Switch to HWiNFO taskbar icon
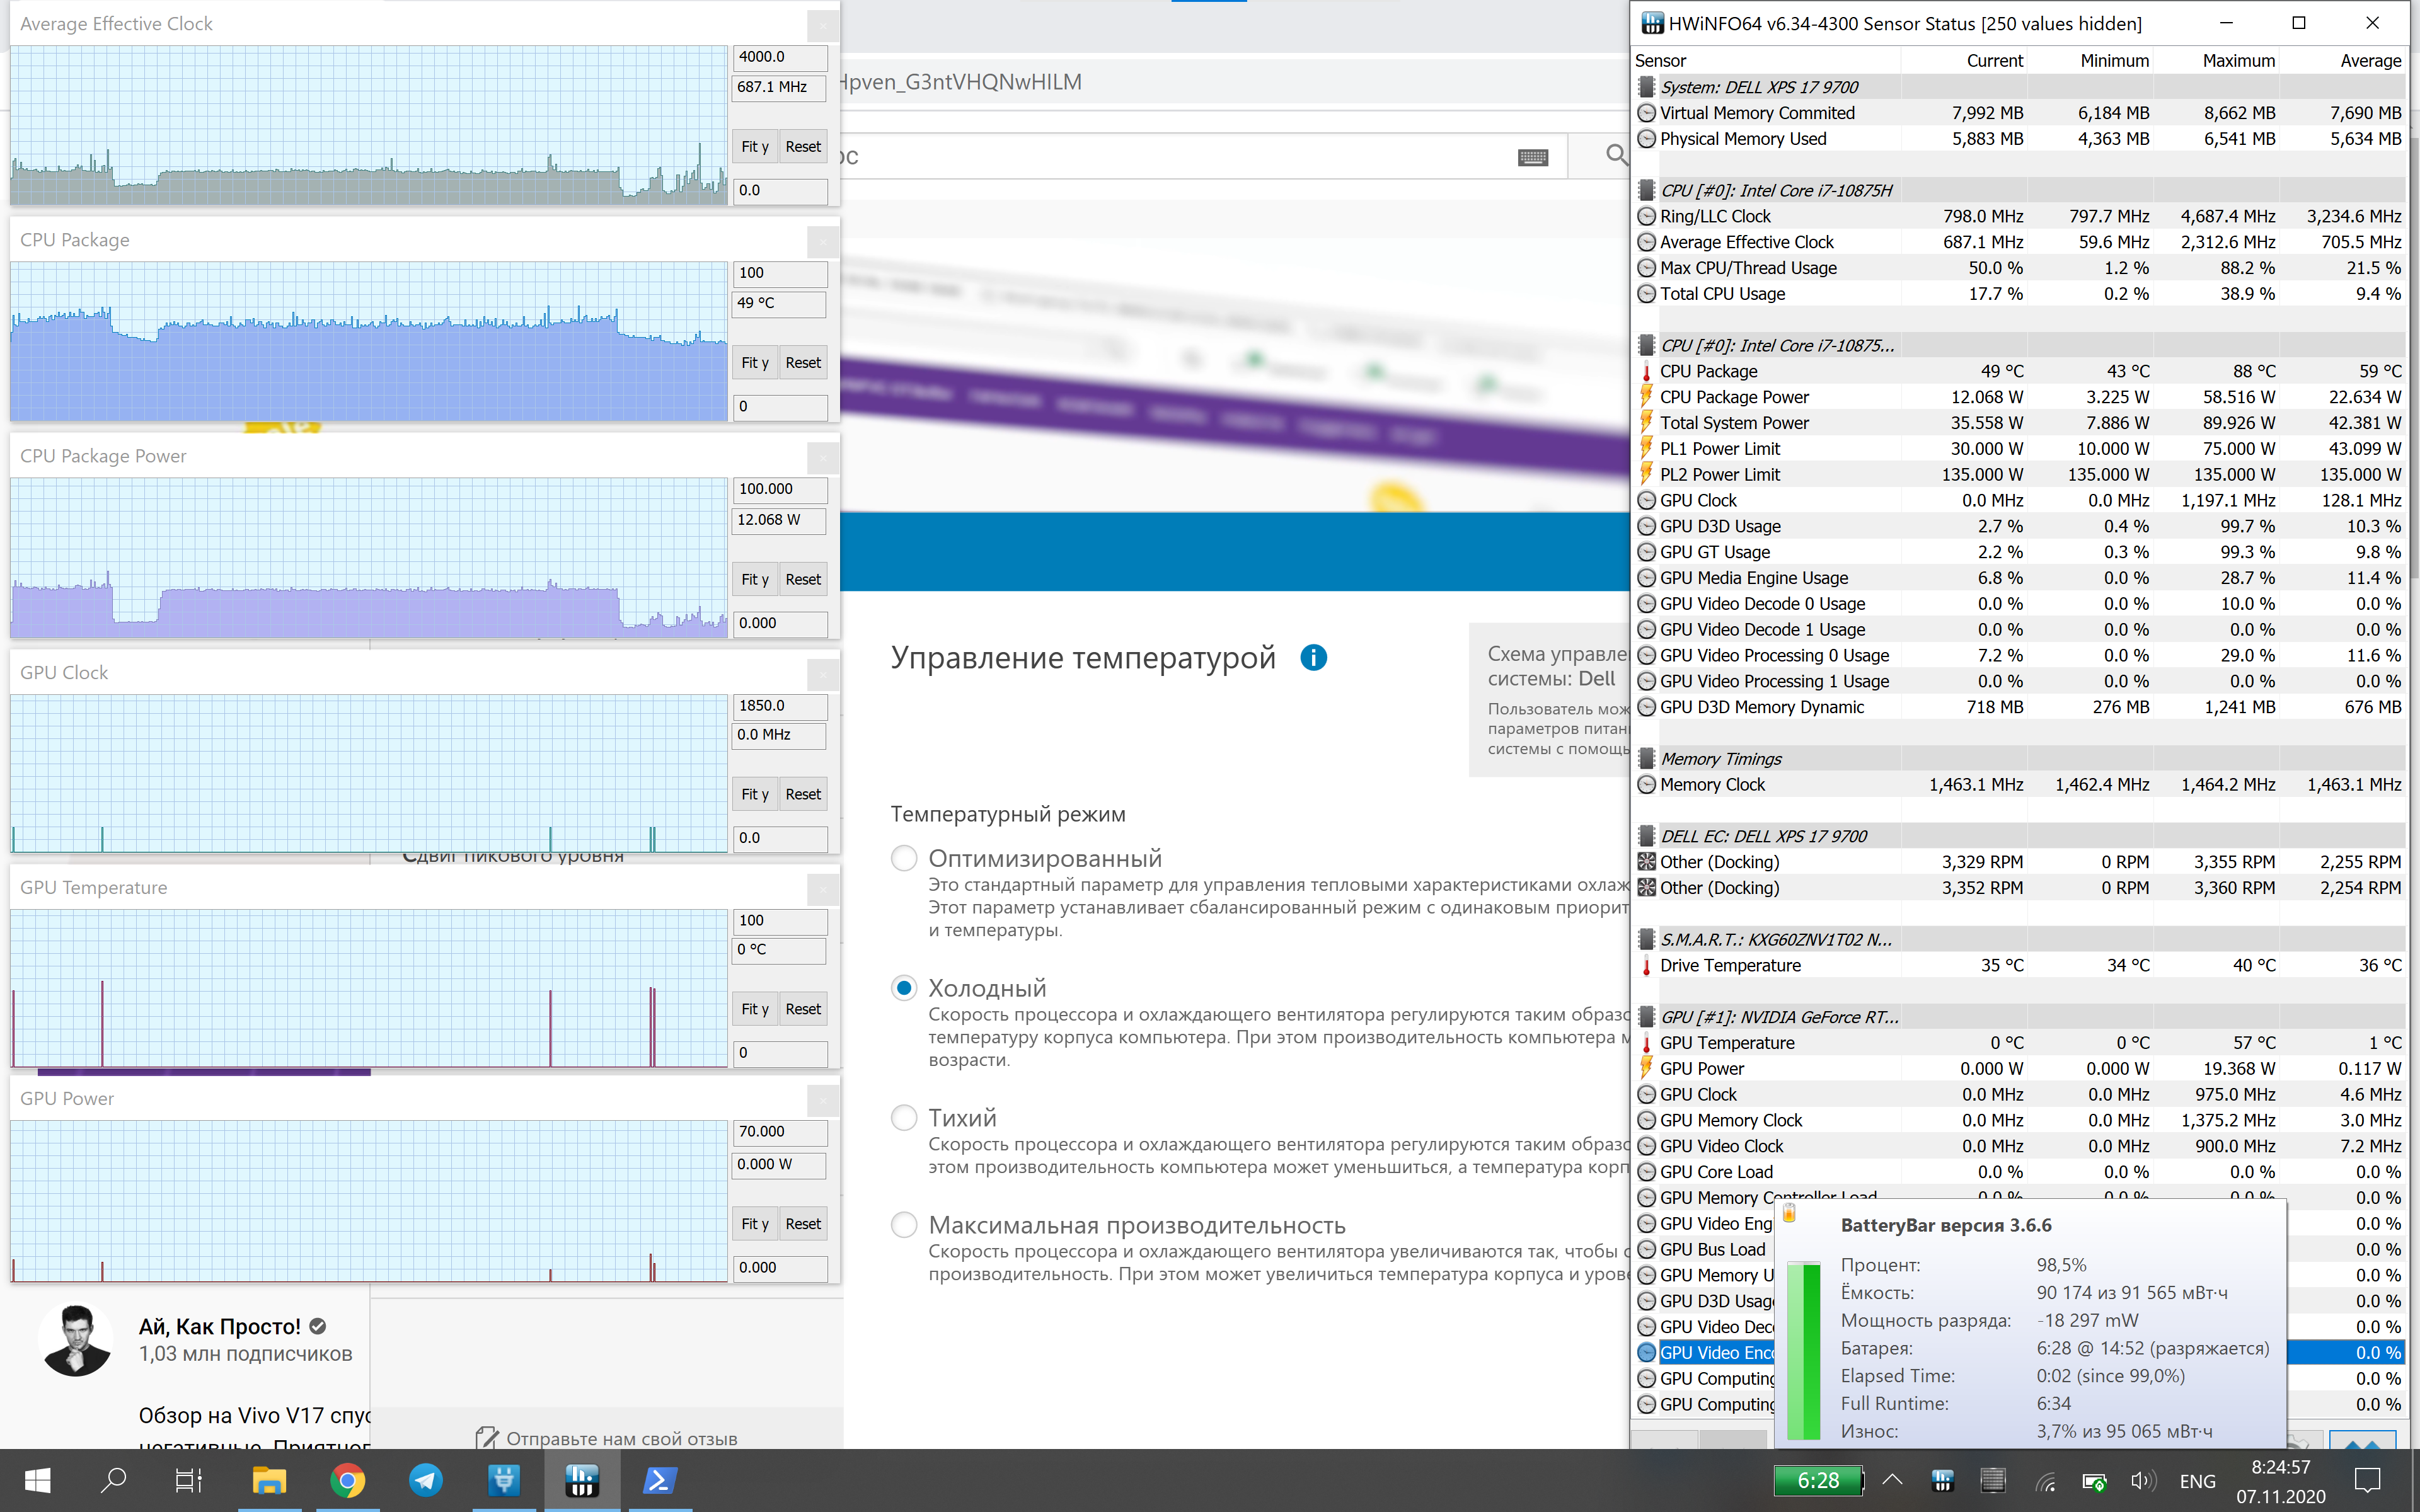The height and width of the screenshot is (1512, 2420). point(581,1480)
